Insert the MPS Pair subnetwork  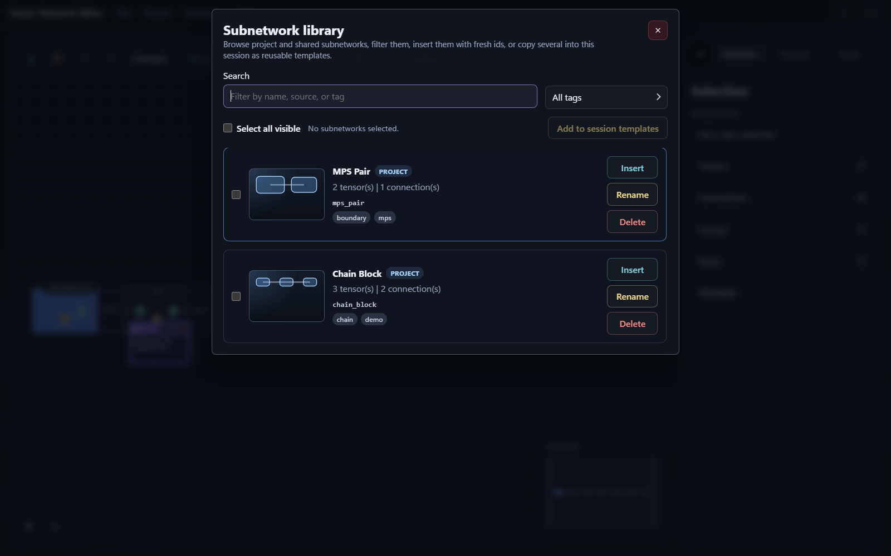[632, 168]
